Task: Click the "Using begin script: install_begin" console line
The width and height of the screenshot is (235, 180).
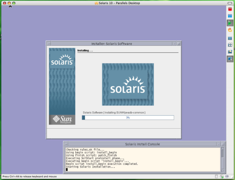Action: click(91, 153)
